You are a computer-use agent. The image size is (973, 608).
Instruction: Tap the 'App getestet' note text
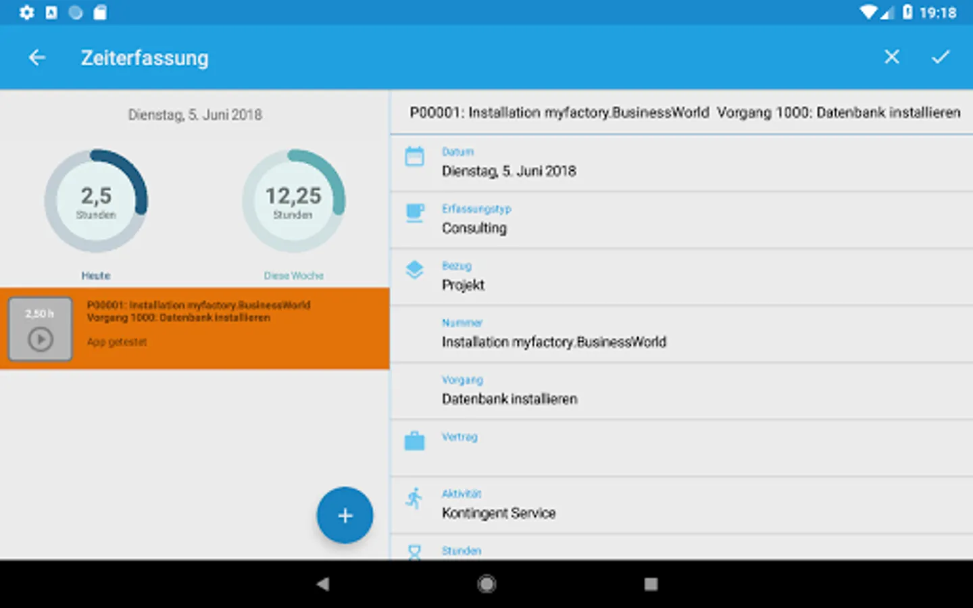click(117, 342)
